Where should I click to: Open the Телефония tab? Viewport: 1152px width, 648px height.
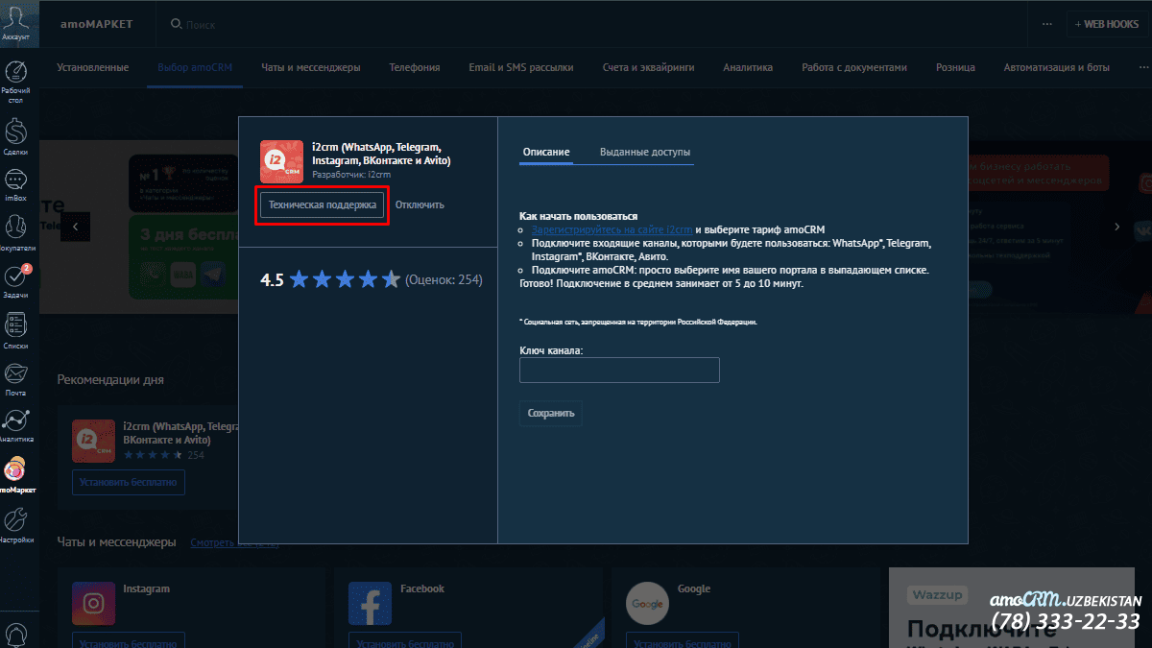pyautogui.click(x=415, y=67)
